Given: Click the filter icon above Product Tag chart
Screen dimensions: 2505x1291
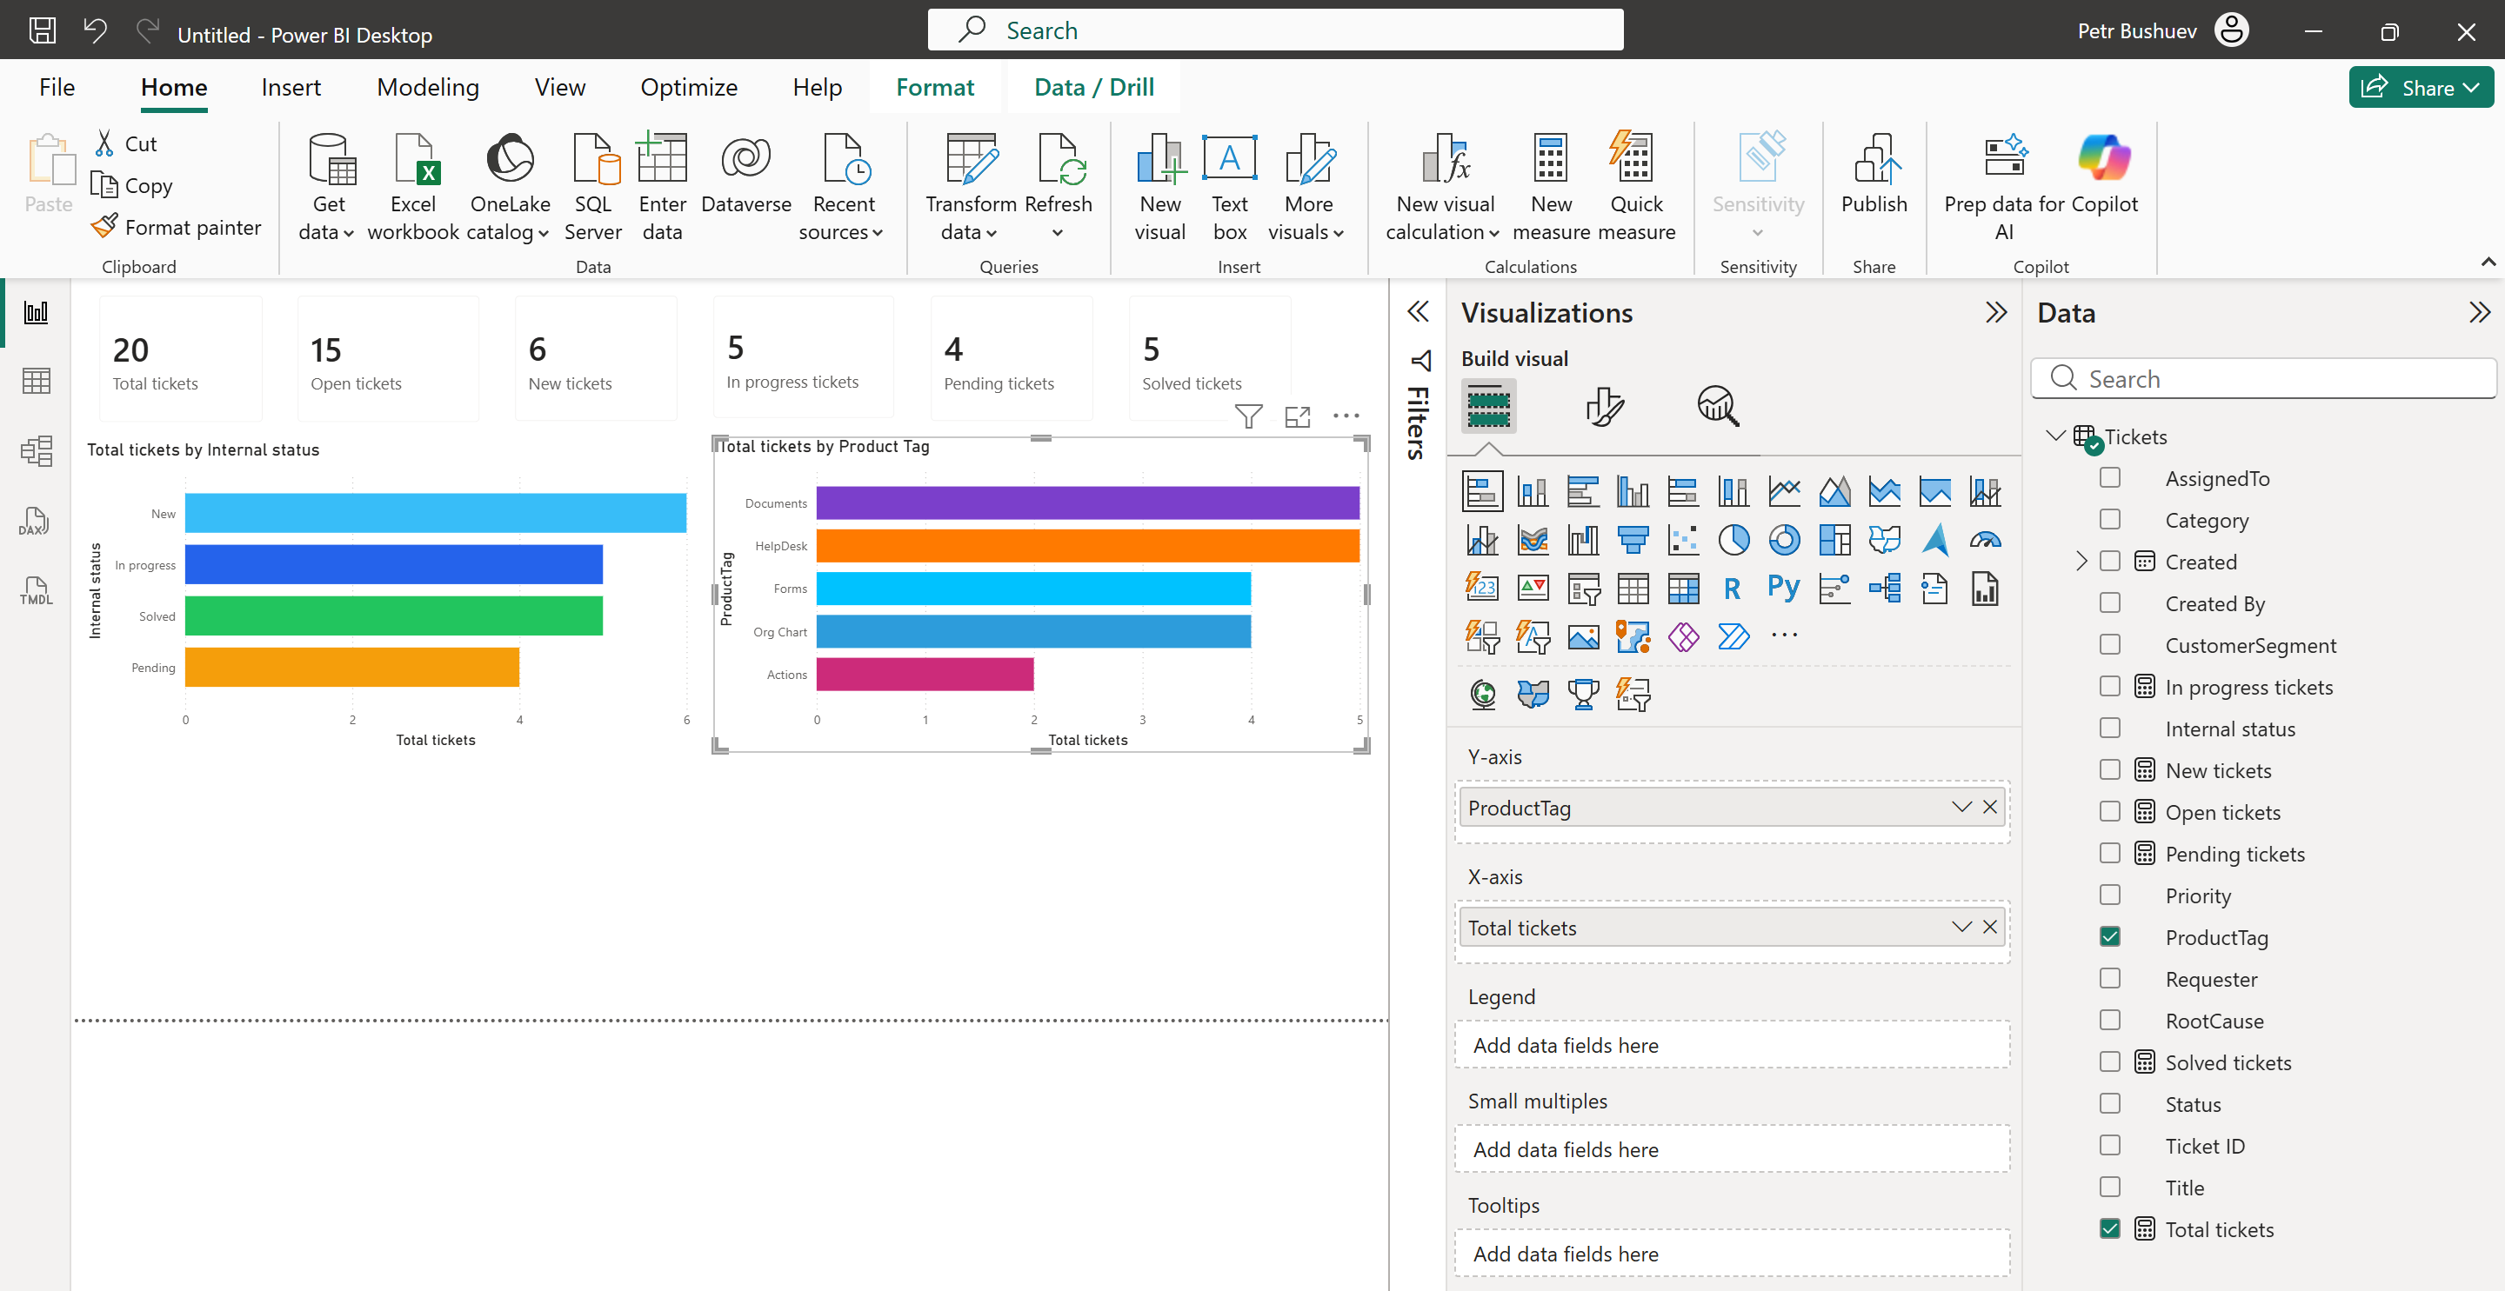Looking at the screenshot, I should pos(1249,416).
